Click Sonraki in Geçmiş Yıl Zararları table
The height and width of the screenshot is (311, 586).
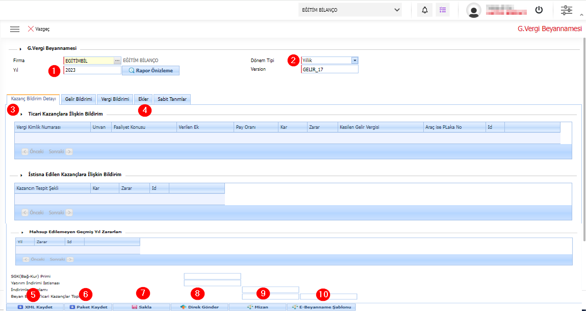(x=61, y=259)
